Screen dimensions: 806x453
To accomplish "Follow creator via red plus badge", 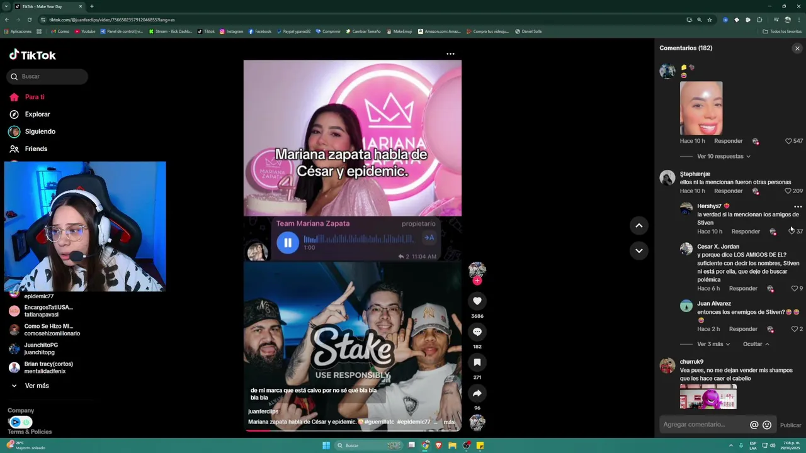I will point(477,281).
